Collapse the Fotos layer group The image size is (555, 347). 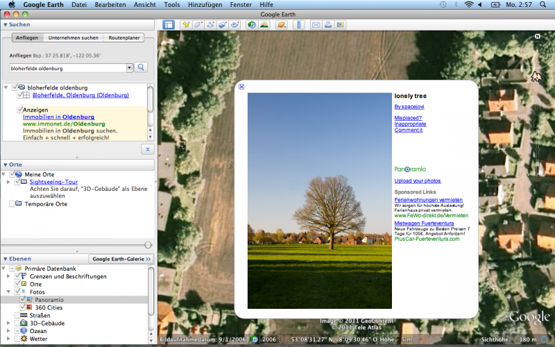[8, 291]
